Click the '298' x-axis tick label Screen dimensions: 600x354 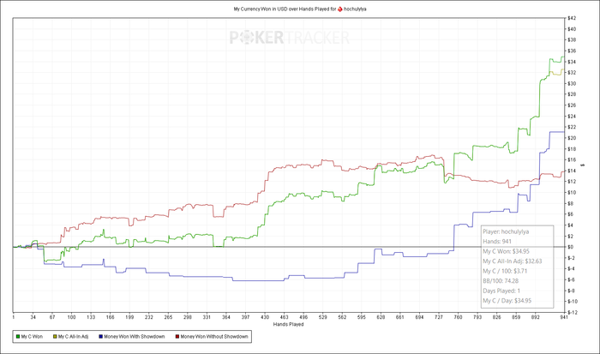click(x=188, y=317)
